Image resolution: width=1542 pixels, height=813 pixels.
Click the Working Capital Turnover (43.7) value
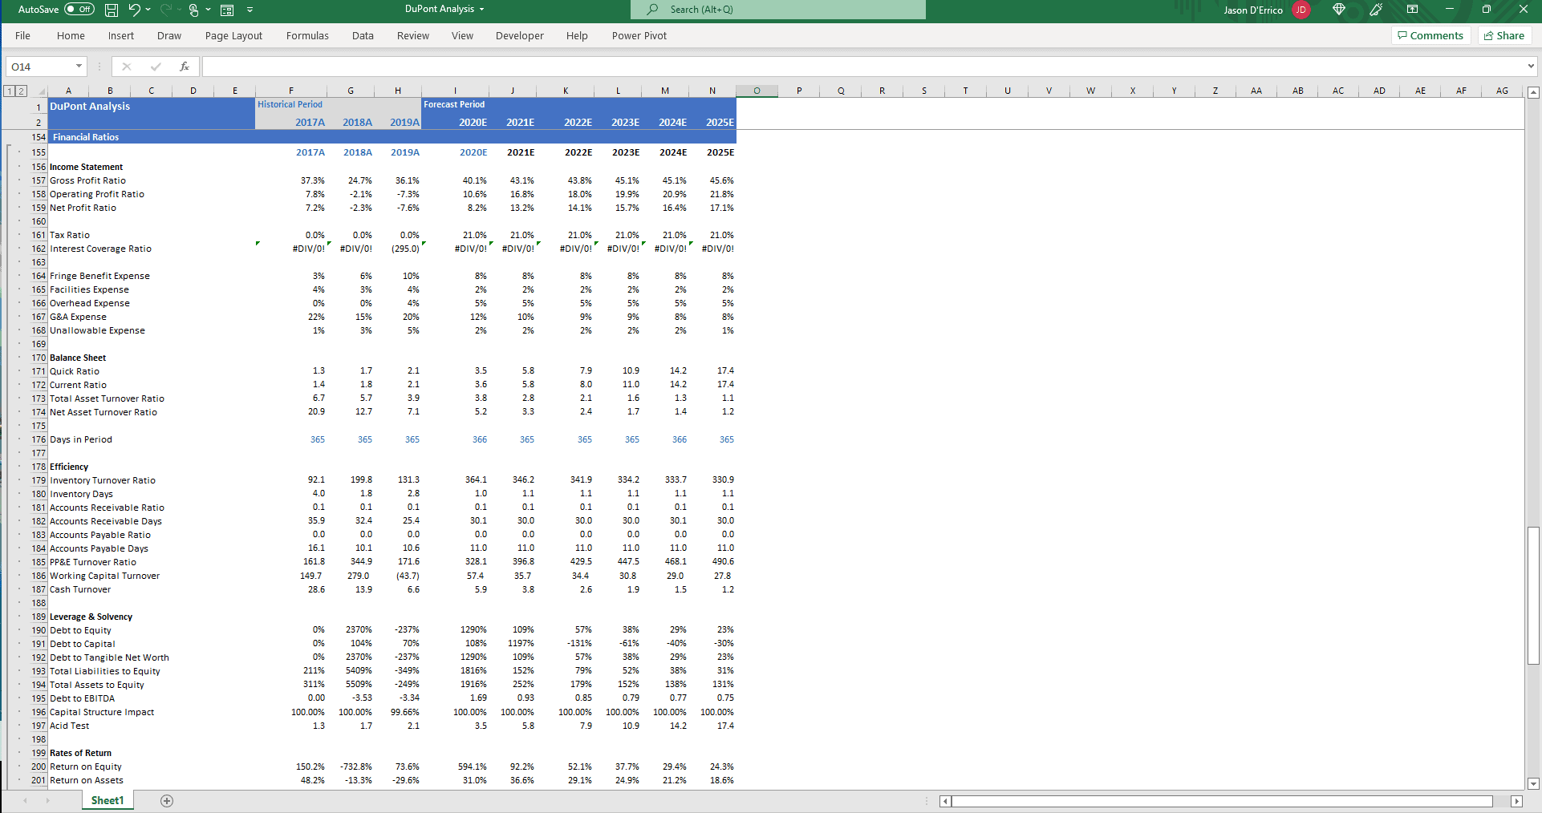coord(408,576)
